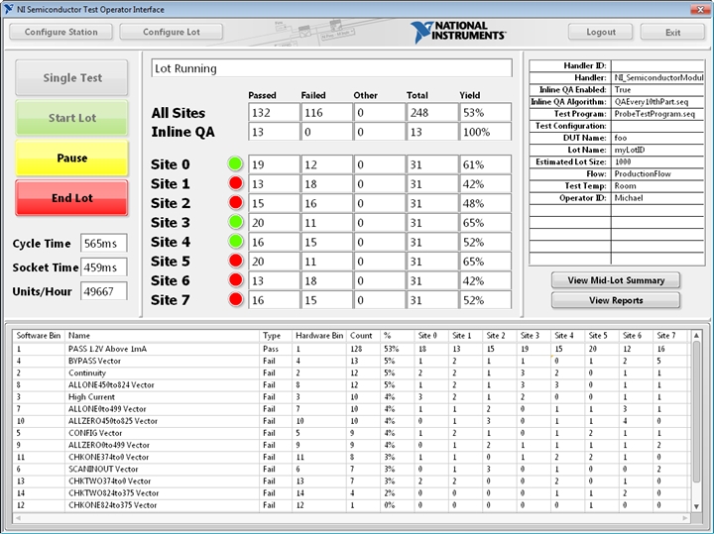The height and width of the screenshot is (534, 714).
Task: Open the View Mid-Lot Summary
Action: point(616,280)
